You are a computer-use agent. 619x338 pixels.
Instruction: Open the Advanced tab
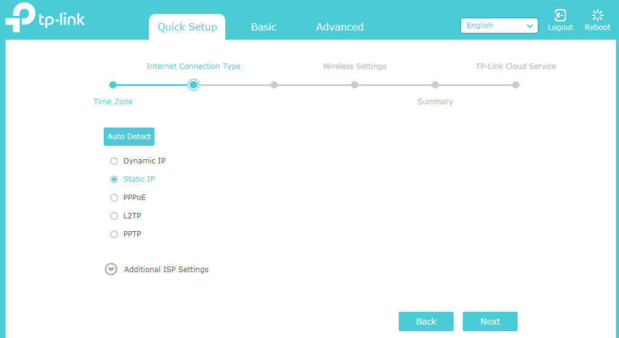(x=339, y=27)
